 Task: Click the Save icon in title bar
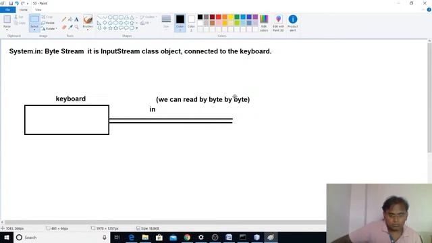(11, 3)
